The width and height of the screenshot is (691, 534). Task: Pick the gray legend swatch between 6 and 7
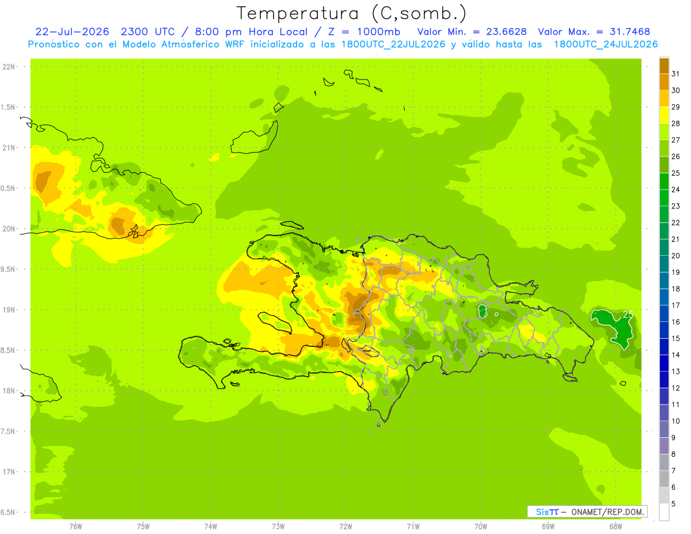click(x=664, y=479)
